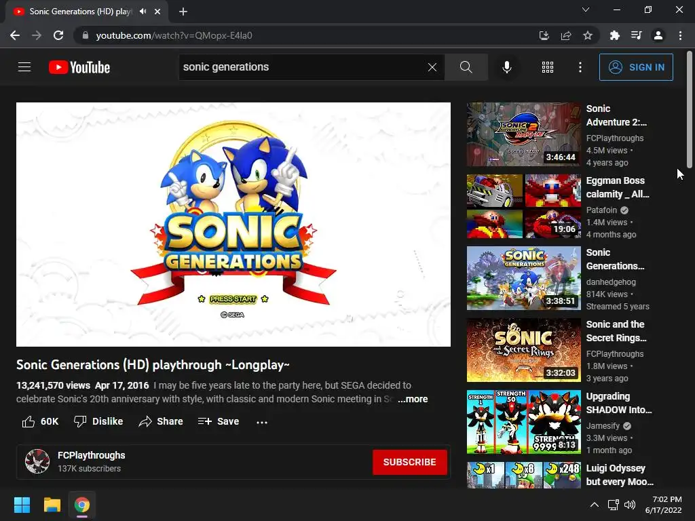This screenshot has width=695, height=521.
Task: View site info padlock icon
Action: click(85, 35)
